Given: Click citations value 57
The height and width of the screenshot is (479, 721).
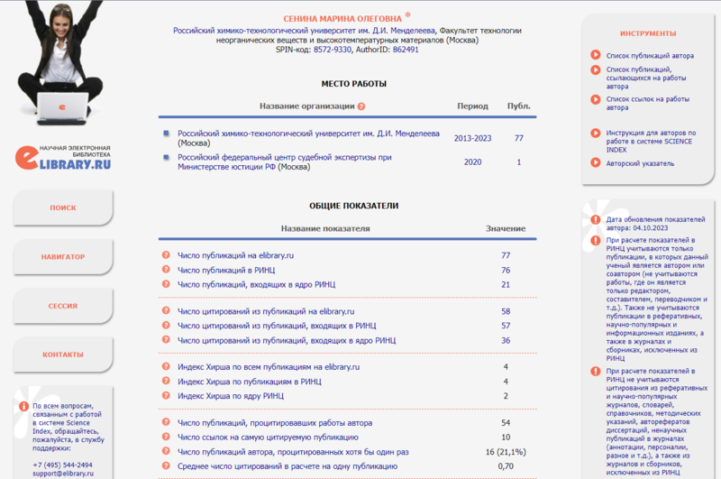Looking at the screenshot, I should (506, 326).
